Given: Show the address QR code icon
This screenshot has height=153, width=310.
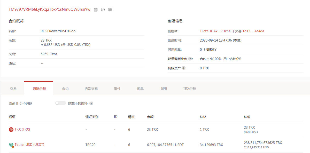Looking at the screenshot, I should coord(110,10).
